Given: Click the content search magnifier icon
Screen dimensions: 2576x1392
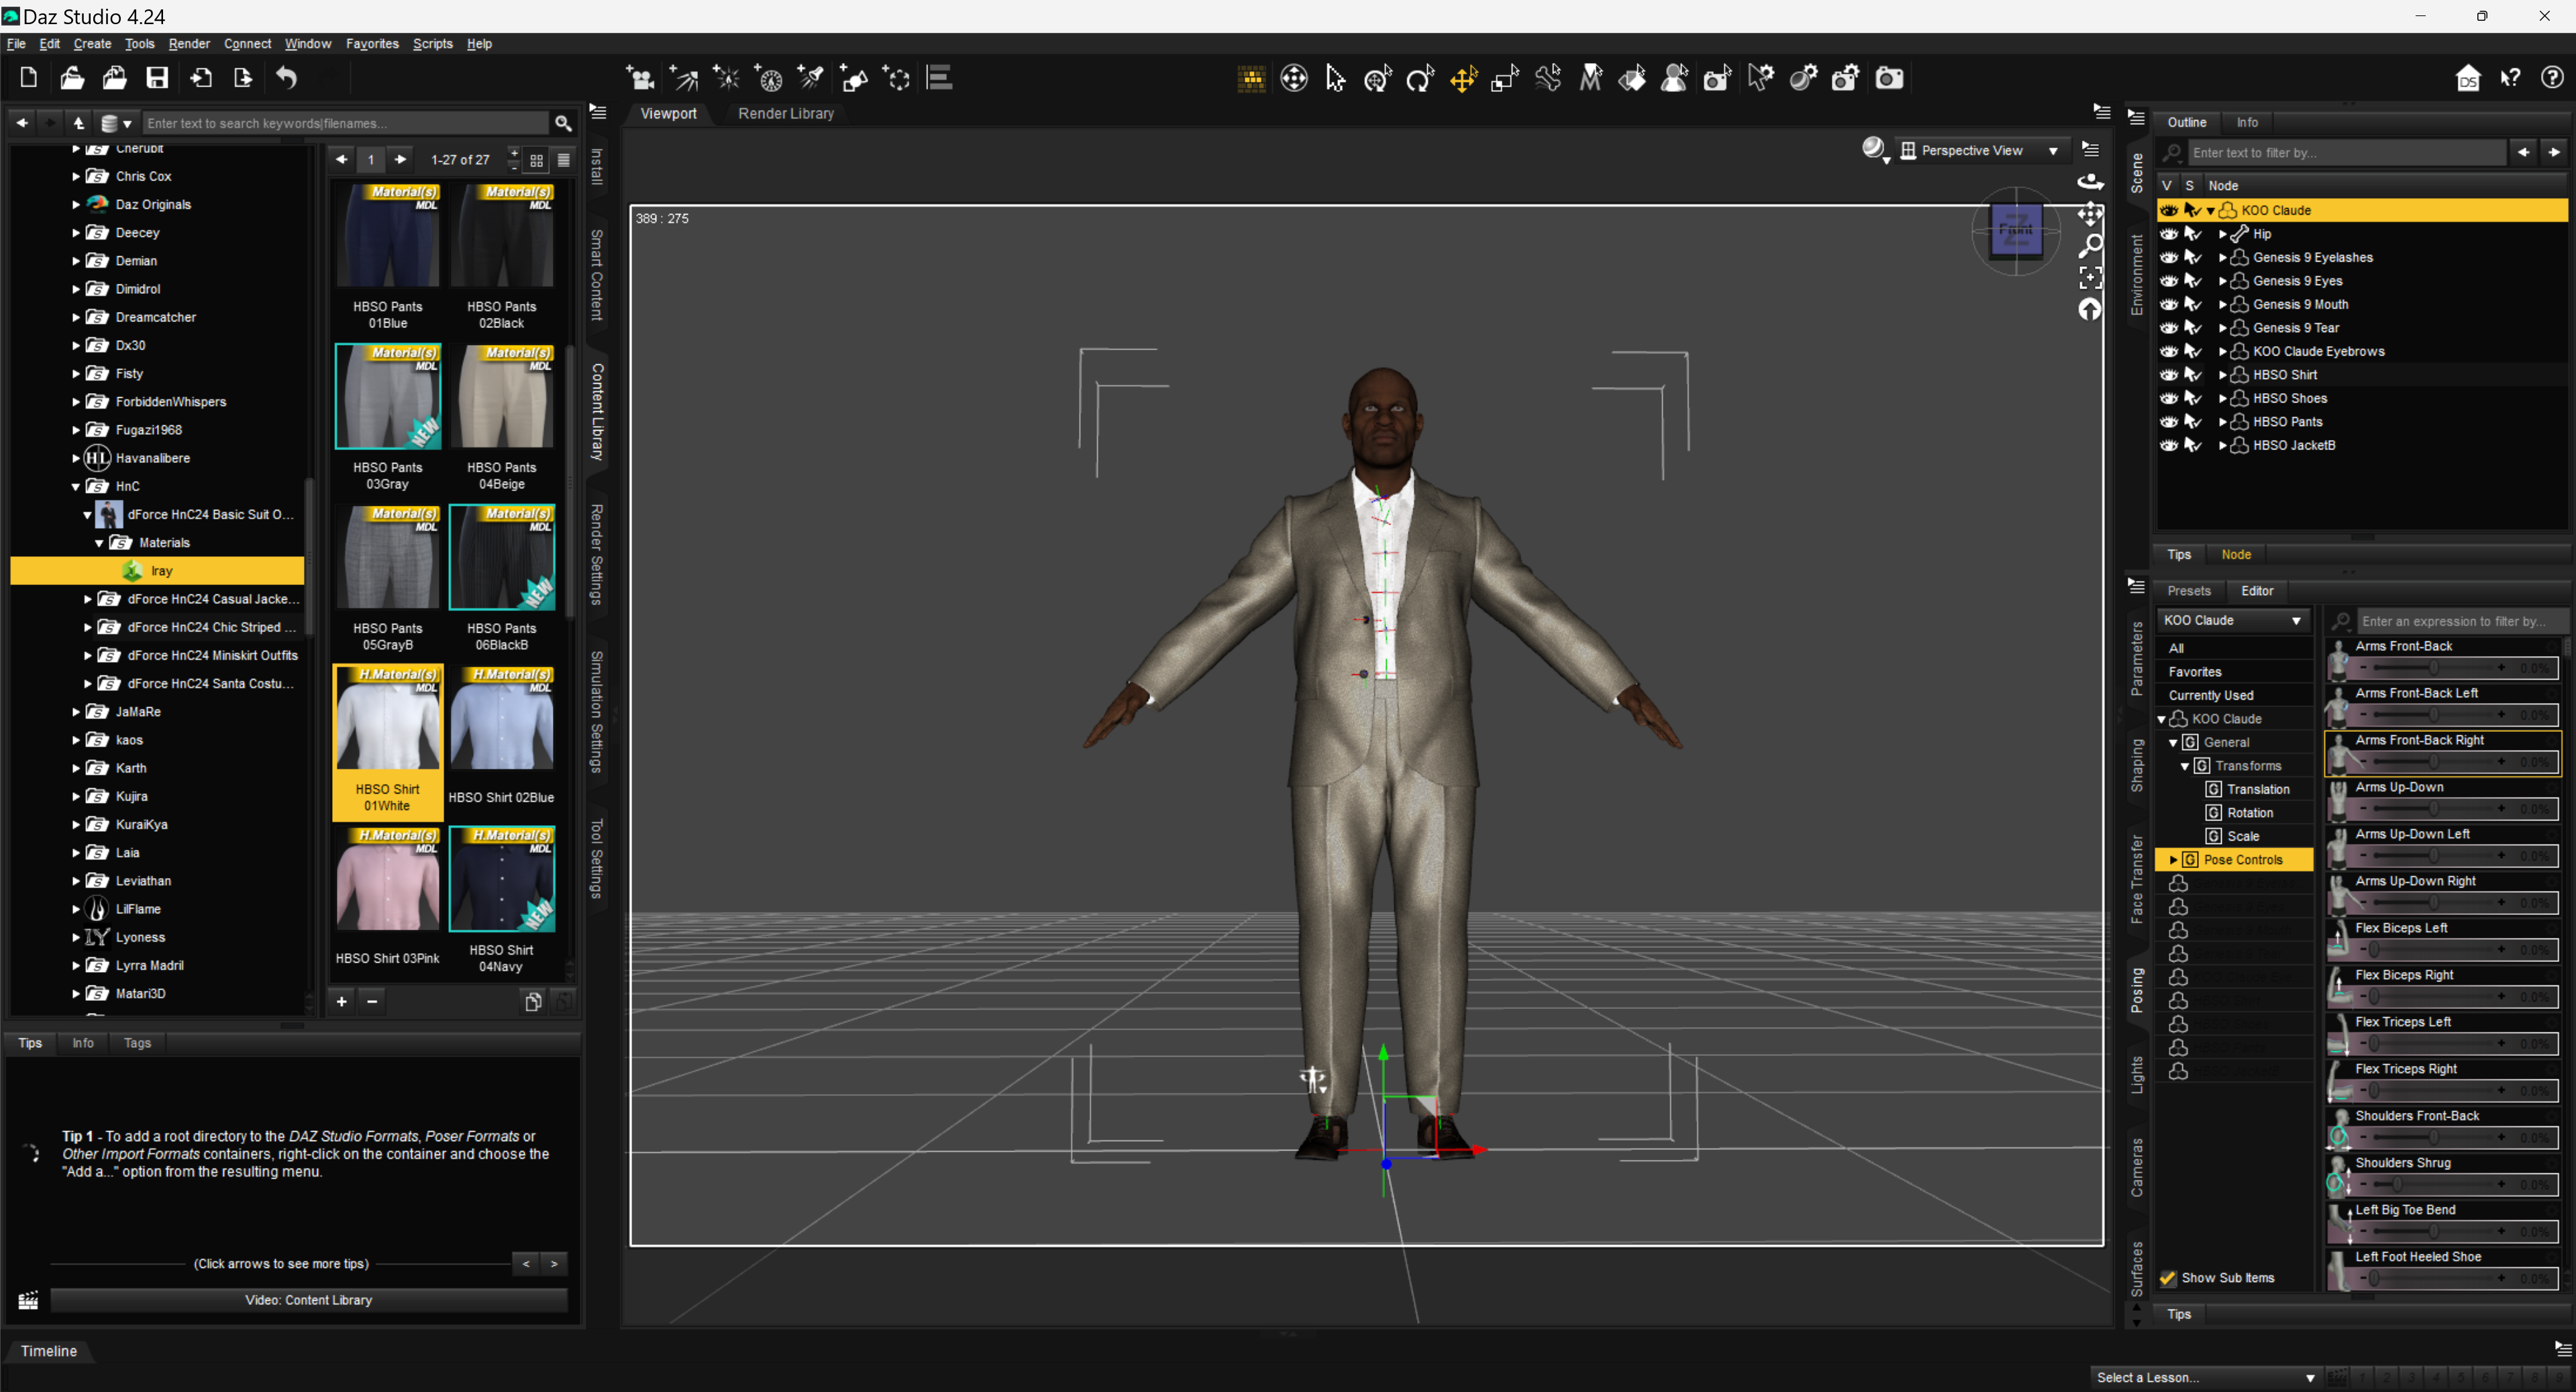Looking at the screenshot, I should tap(563, 123).
